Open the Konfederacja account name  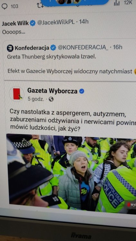[x=32, y=48]
